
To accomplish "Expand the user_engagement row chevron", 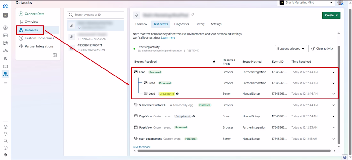I will 333,139.
